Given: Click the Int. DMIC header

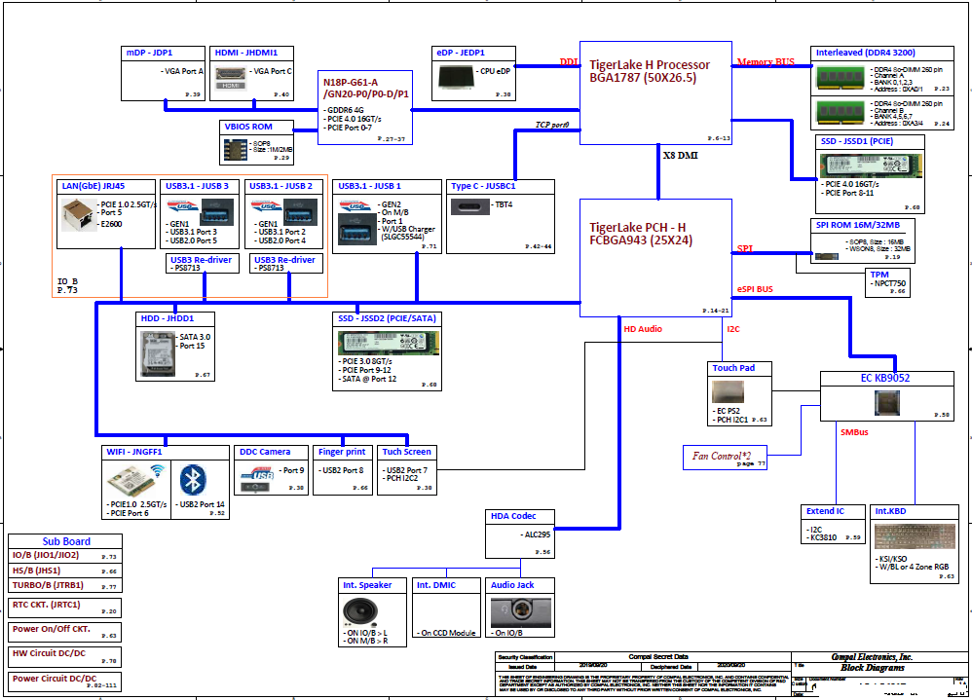Looking at the screenshot, I should (x=446, y=585).
